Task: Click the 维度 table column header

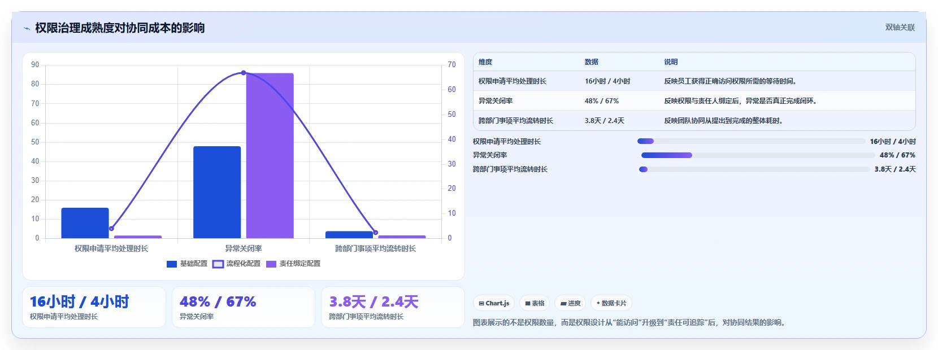Action: click(485, 62)
